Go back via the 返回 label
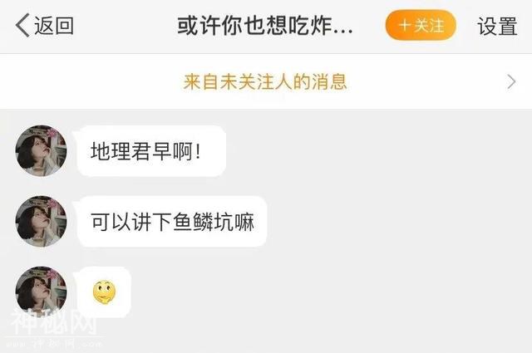Screen dimensions: 532x353 tap(54, 26)
